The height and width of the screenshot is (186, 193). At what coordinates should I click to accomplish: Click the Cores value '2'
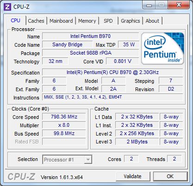(x=131, y=159)
